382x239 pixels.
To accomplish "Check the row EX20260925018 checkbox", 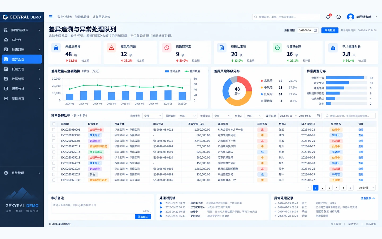I will click(x=54, y=157).
